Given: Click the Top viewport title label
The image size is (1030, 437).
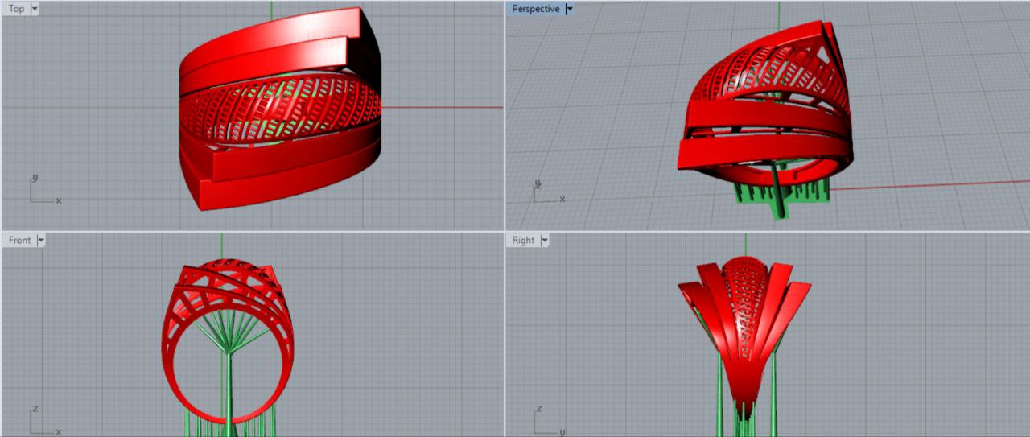Looking at the screenshot, I should (16, 9).
